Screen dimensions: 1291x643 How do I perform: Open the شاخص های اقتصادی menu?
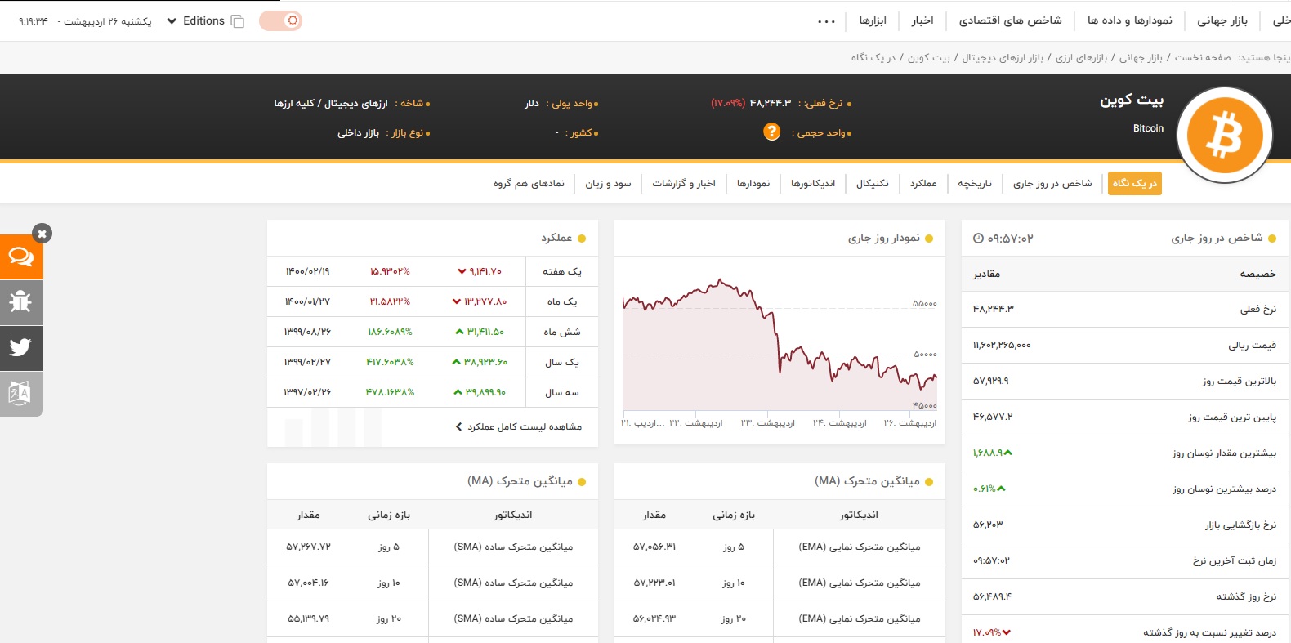pos(1010,20)
